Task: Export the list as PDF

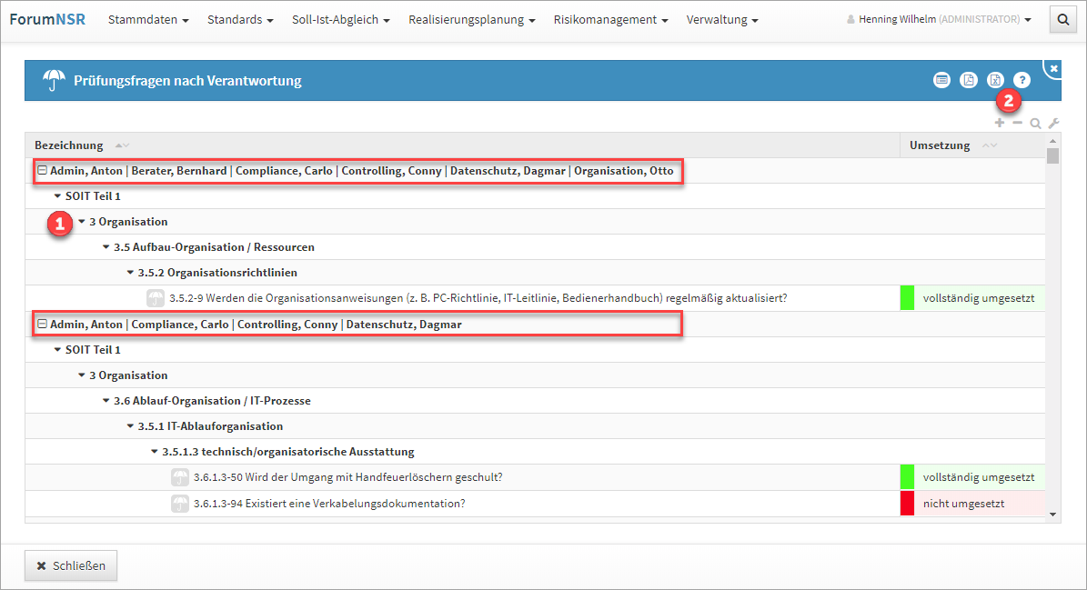Action: [969, 80]
